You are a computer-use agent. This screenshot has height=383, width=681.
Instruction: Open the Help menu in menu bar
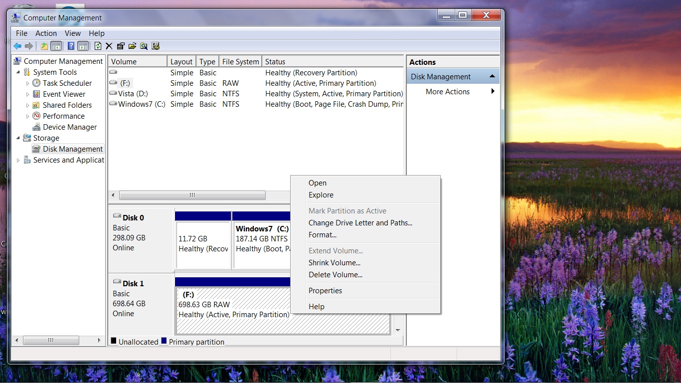tap(96, 33)
